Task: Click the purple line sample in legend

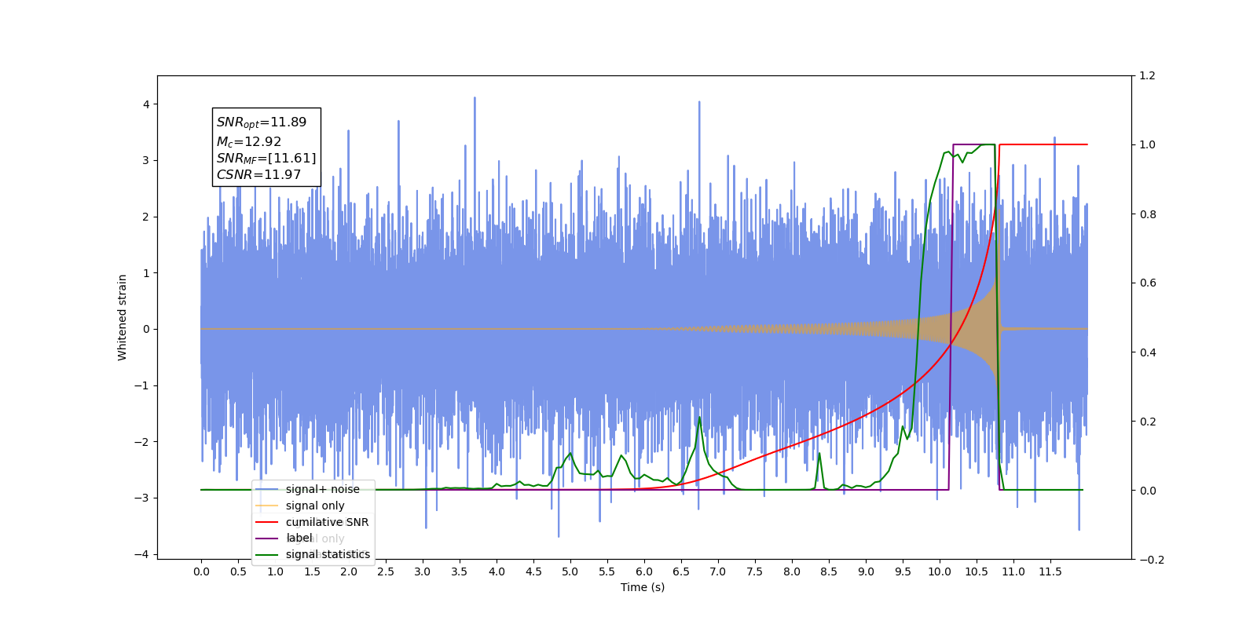Action: click(x=267, y=538)
